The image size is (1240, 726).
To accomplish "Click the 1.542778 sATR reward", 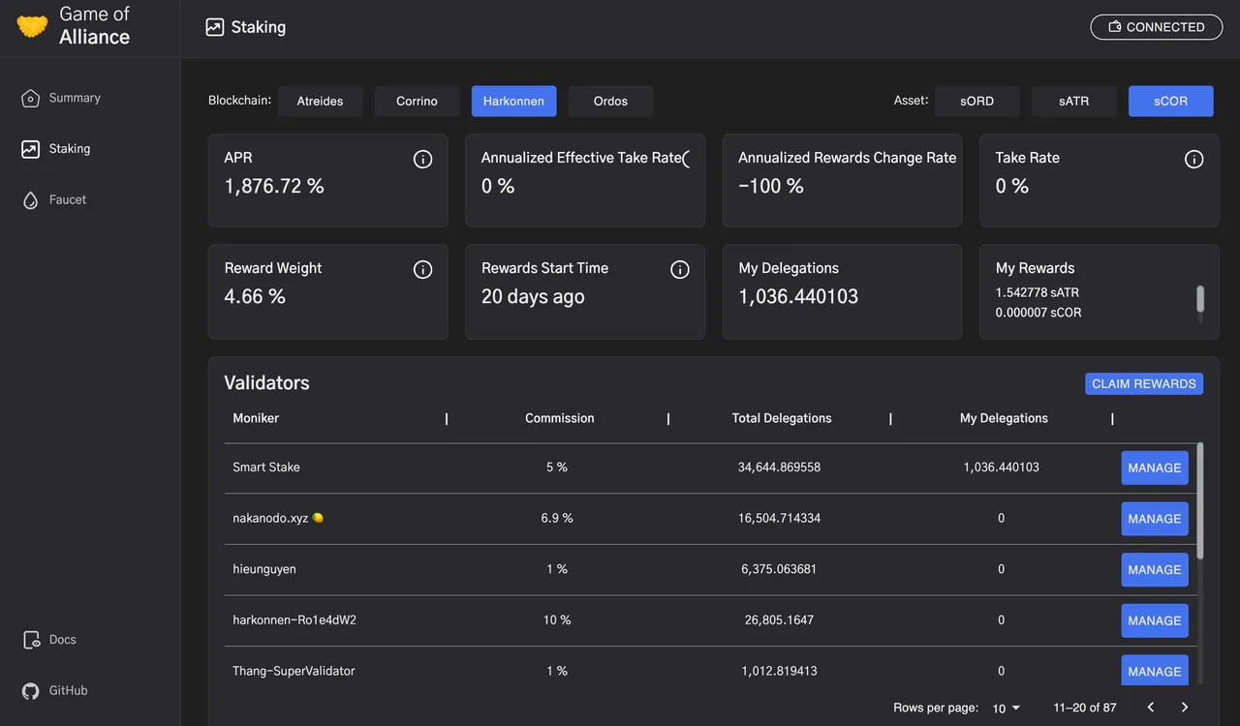I will [x=1038, y=292].
